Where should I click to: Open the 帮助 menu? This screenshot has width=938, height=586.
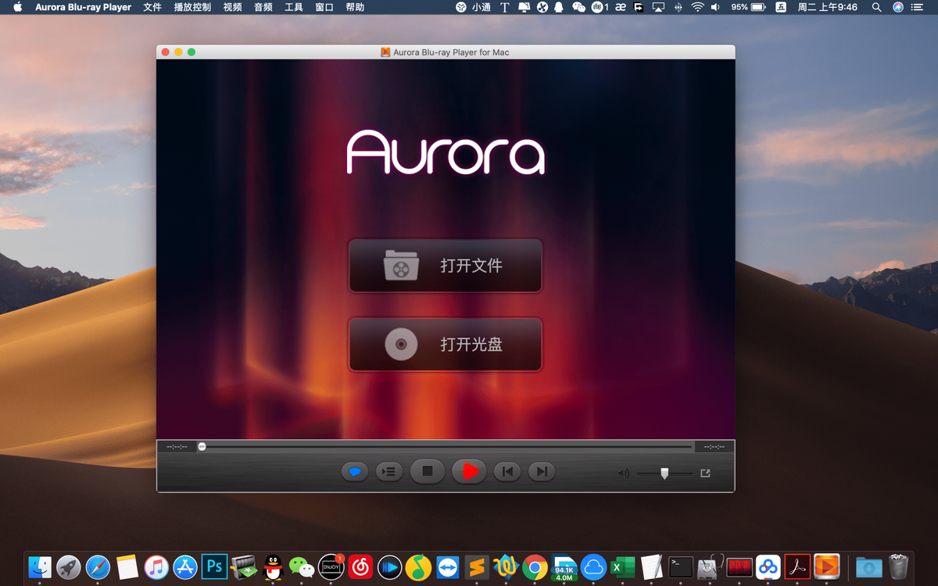(x=355, y=7)
